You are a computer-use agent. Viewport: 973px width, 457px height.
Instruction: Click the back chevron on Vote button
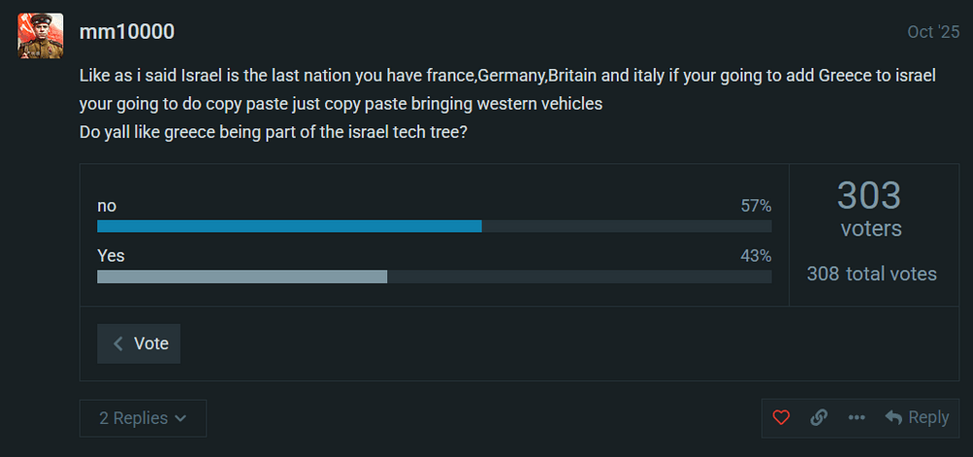[119, 343]
